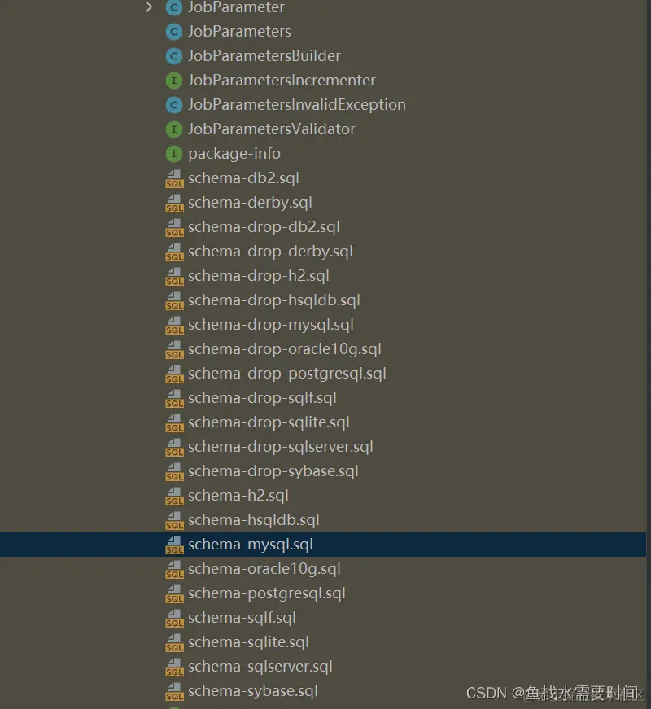Select the schema-h2.sql file
The height and width of the screenshot is (709, 651).
click(x=238, y=496)
